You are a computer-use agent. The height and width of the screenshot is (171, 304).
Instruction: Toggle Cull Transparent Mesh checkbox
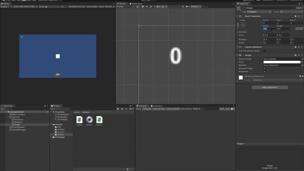[264, 51]
